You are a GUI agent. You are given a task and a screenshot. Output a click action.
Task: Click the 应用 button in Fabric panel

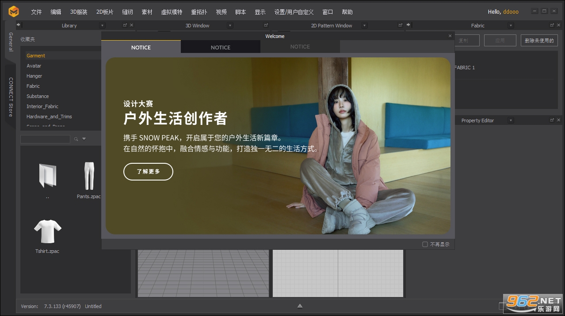pyautogui.click(x=500, y=41)
